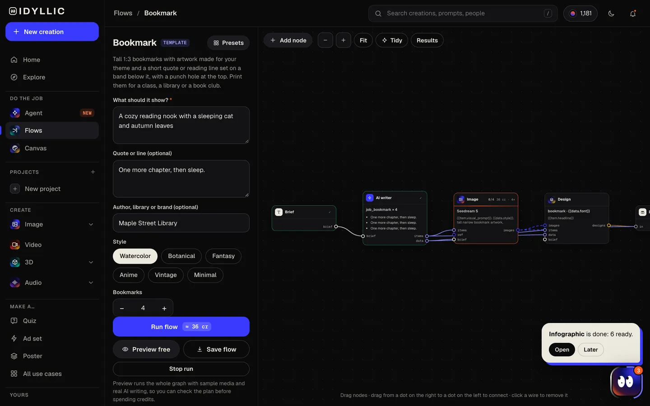Image resolution: width=650 pixels, height=406 pixels.
Task: Go to Explore in the sidebar
Action: (52, 77)
